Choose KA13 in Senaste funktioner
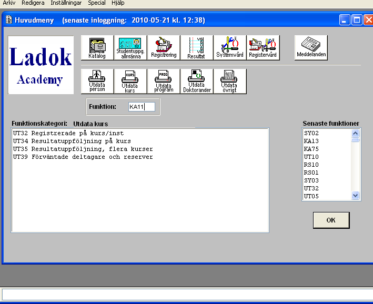The image size is (373, 304). click(311, 141)
